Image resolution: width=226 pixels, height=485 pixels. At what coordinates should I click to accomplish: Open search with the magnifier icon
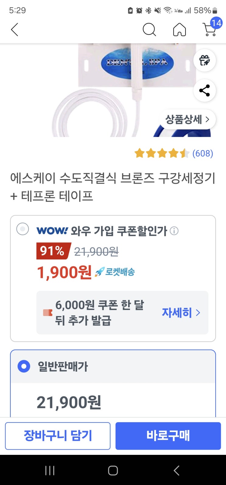(149, 30)
